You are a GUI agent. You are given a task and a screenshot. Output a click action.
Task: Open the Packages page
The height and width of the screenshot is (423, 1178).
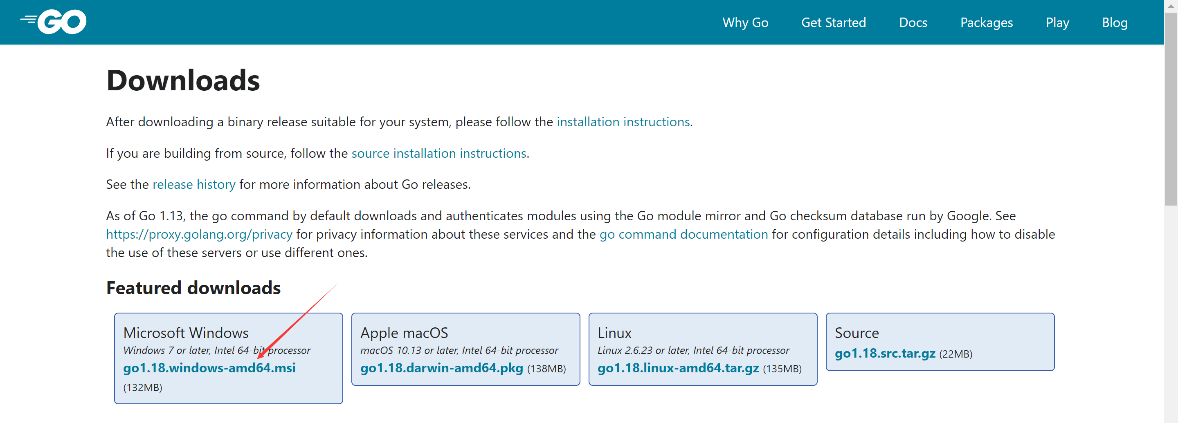(x=987, y=22)
